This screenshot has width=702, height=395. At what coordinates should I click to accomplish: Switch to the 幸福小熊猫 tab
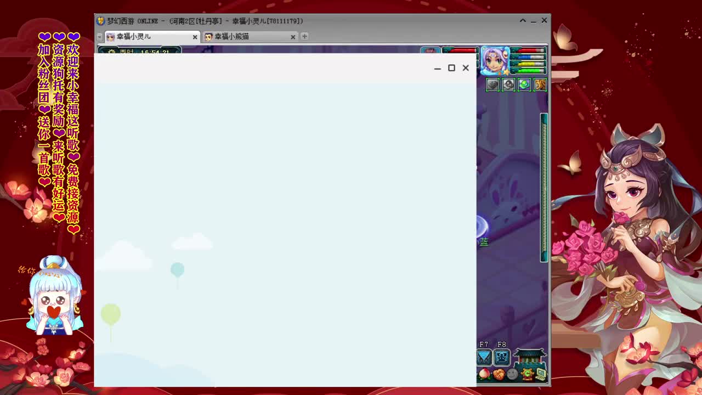click(250, 37)
